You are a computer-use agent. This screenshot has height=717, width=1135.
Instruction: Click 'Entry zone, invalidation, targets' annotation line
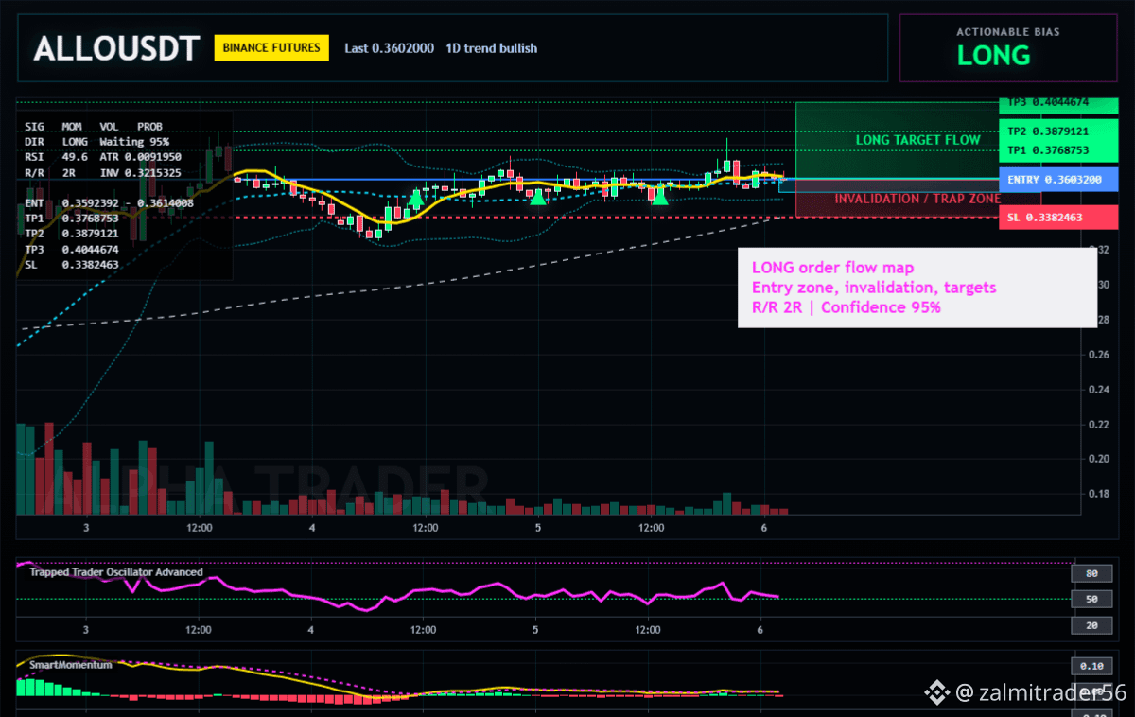click(x=874, y=288)
